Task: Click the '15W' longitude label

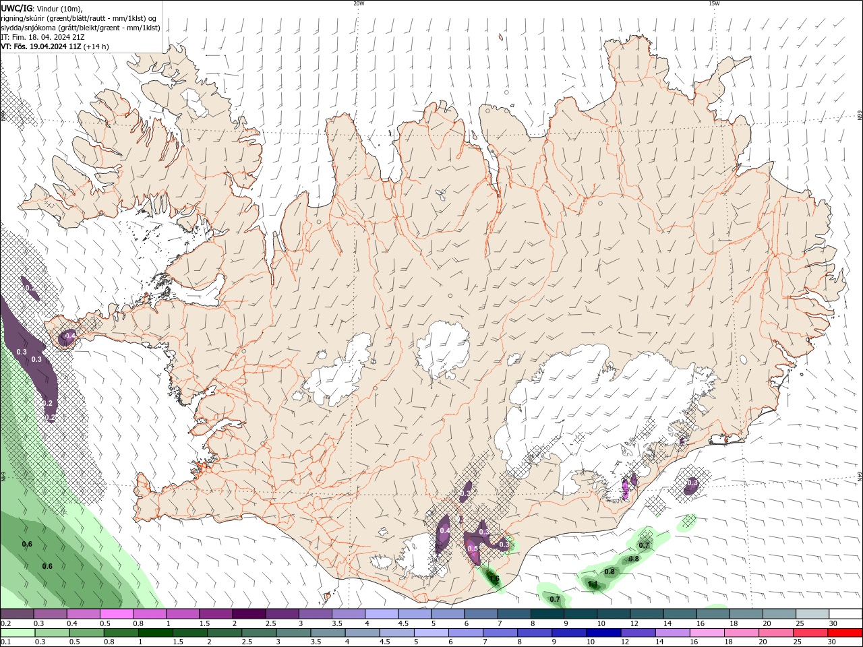Action: point(714,3)
